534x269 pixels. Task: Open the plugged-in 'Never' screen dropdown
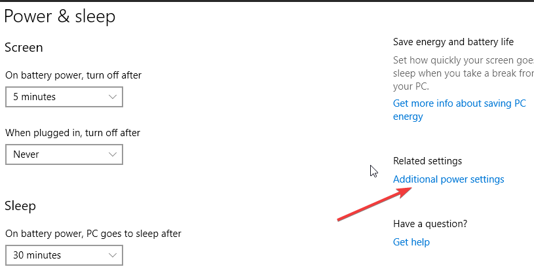pos(64,154)
